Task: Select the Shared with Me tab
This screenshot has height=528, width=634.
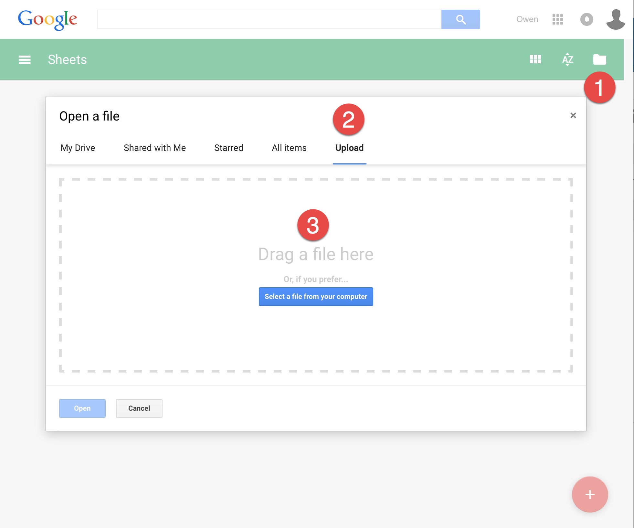Action: 154,148
